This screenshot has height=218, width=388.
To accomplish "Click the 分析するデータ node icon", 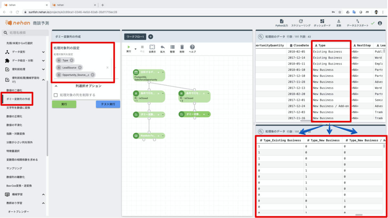I will [136, 72].
